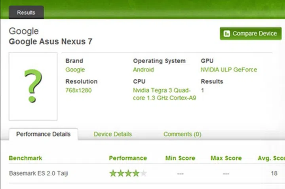Sort by the Performance column header
The height and width of the screenshot is (189, 285).
pyautogui.click(x=128, y=158)
